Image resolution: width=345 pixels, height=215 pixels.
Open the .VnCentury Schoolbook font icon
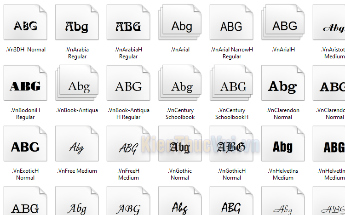(181, 86)
